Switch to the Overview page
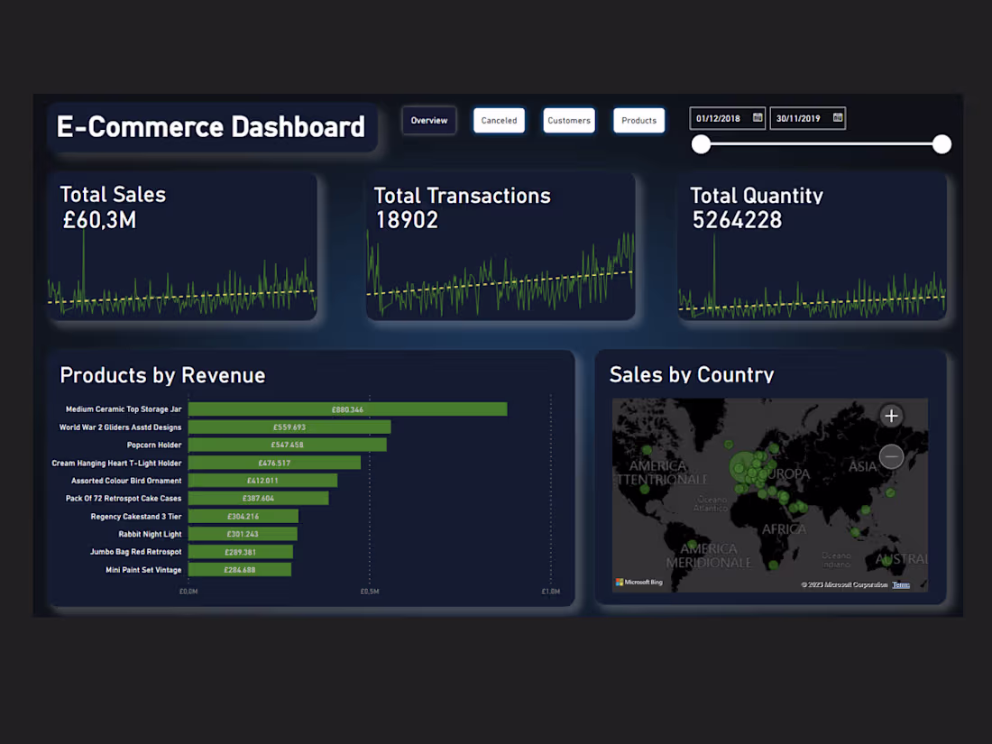 coord(428,120)
